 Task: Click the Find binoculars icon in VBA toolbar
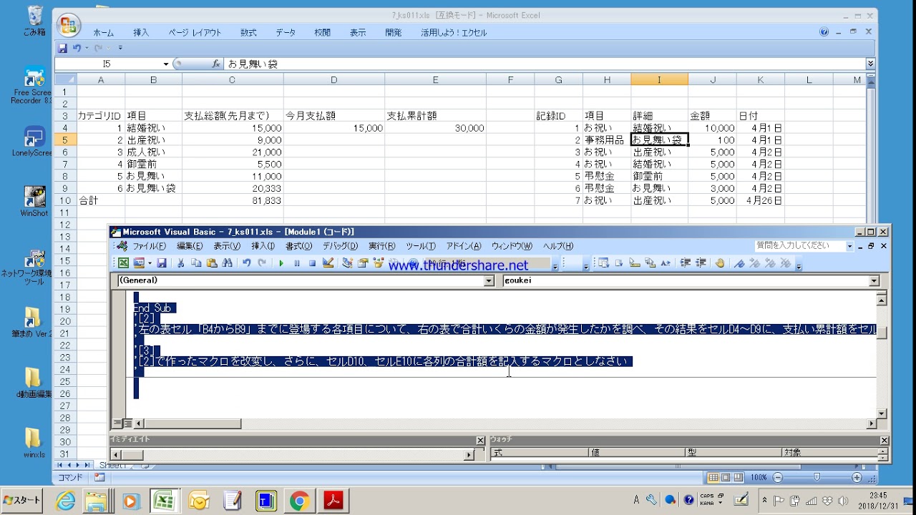coord(227,263)
